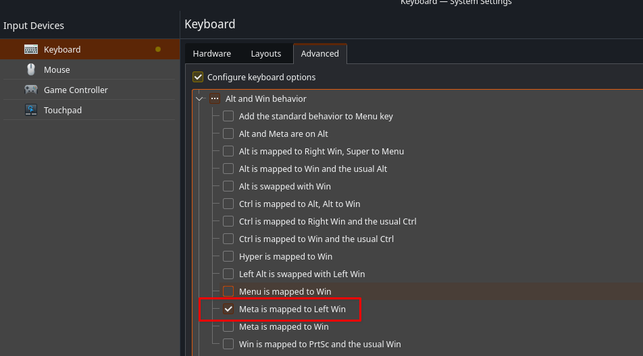Select the Advanced tab
The height and width of the screenshot is (356, 643).
click(x=319, y=53)
